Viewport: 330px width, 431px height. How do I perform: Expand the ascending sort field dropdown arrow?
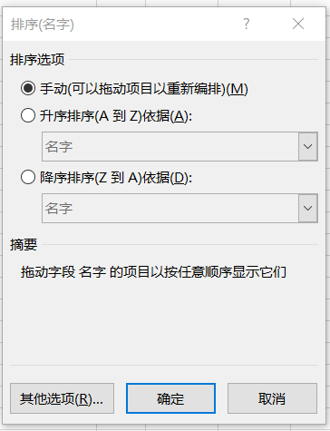[x=307, y=146]
